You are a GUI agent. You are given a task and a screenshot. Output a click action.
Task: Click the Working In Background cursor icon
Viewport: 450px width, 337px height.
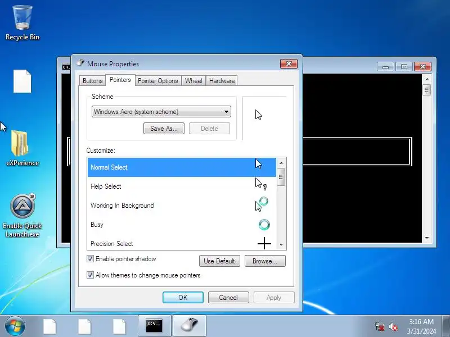click(262, 204)
